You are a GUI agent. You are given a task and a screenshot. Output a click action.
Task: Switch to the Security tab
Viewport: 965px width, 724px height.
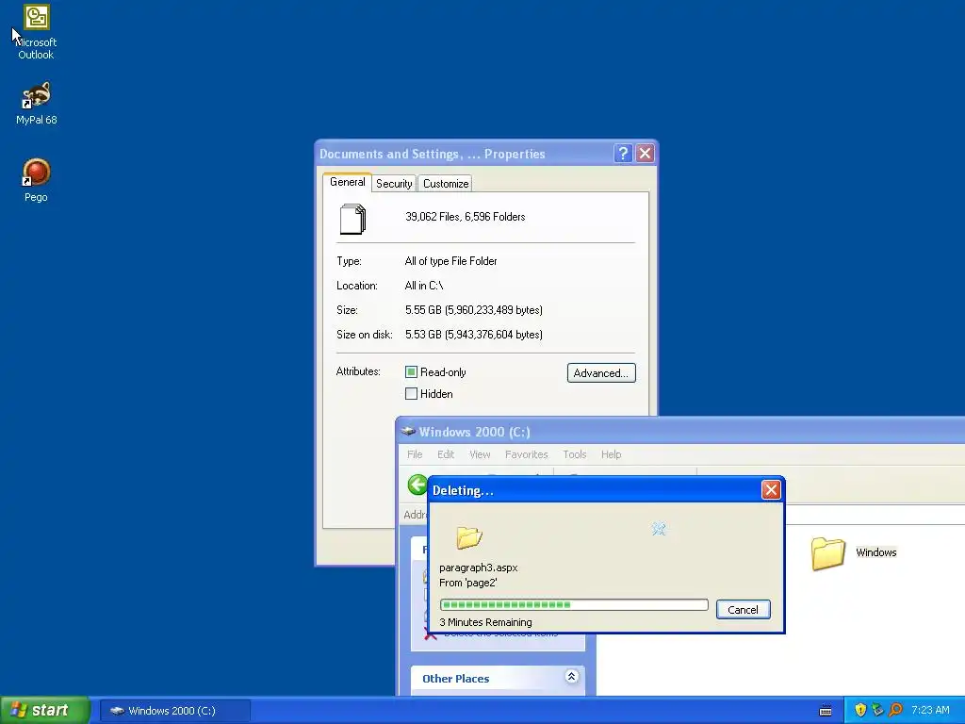(394, 184)
